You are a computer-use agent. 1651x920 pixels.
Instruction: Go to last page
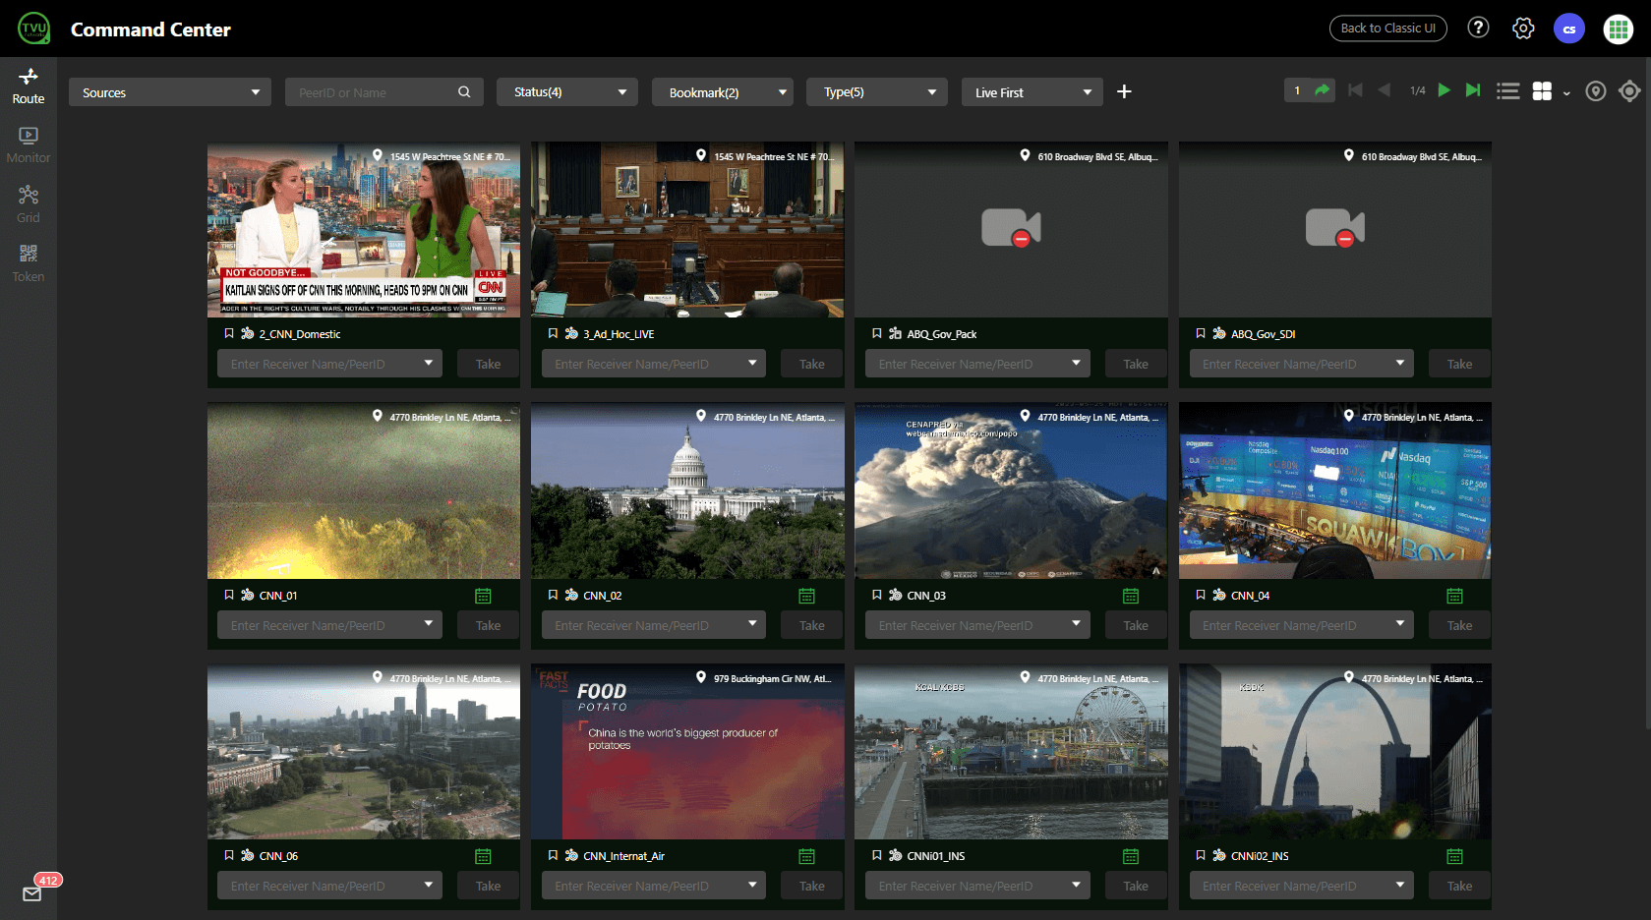click(1473, 90)
